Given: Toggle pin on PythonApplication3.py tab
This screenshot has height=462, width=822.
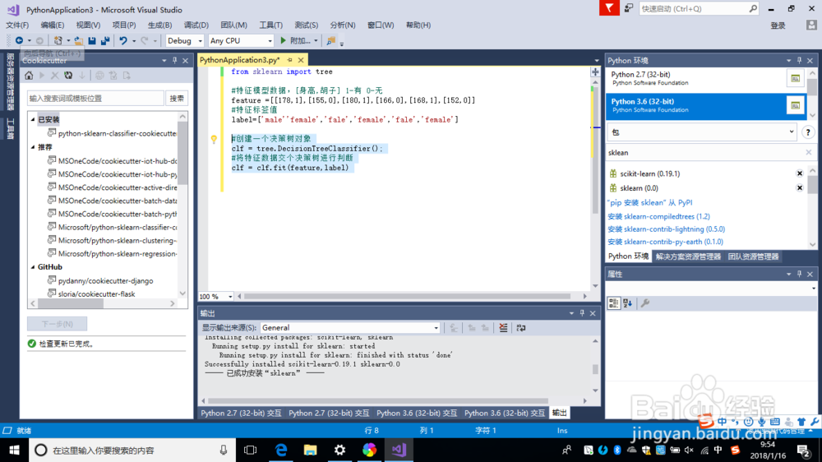Looking at the screenshot, I should [290, 60].
